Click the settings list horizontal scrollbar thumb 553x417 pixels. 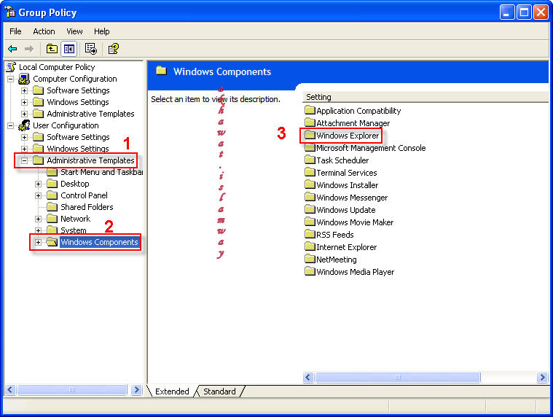click(398, 377)
